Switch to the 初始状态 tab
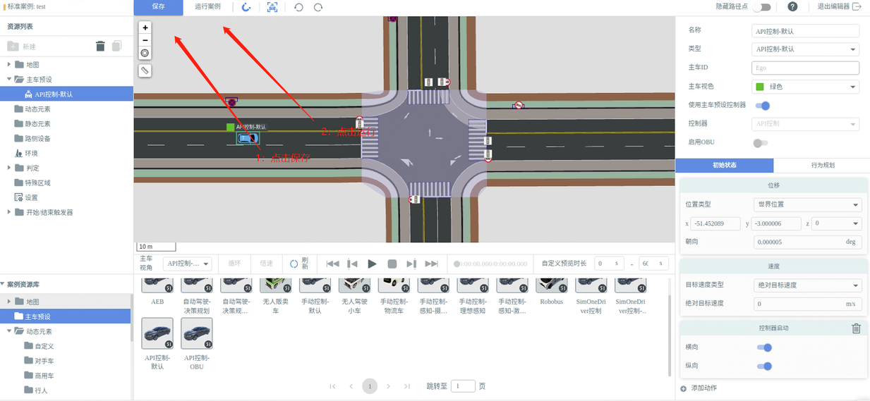 (724, 165)
